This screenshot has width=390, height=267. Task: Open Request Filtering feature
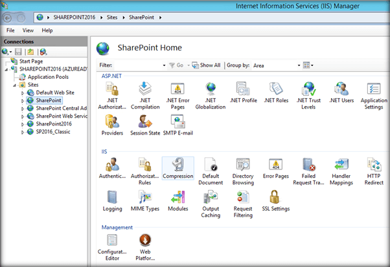(243, 204)
